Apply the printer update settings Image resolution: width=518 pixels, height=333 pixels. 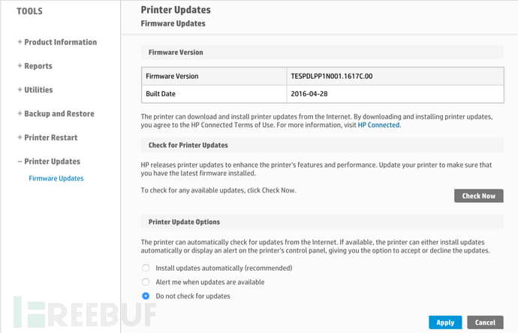[x=445, y=322]
